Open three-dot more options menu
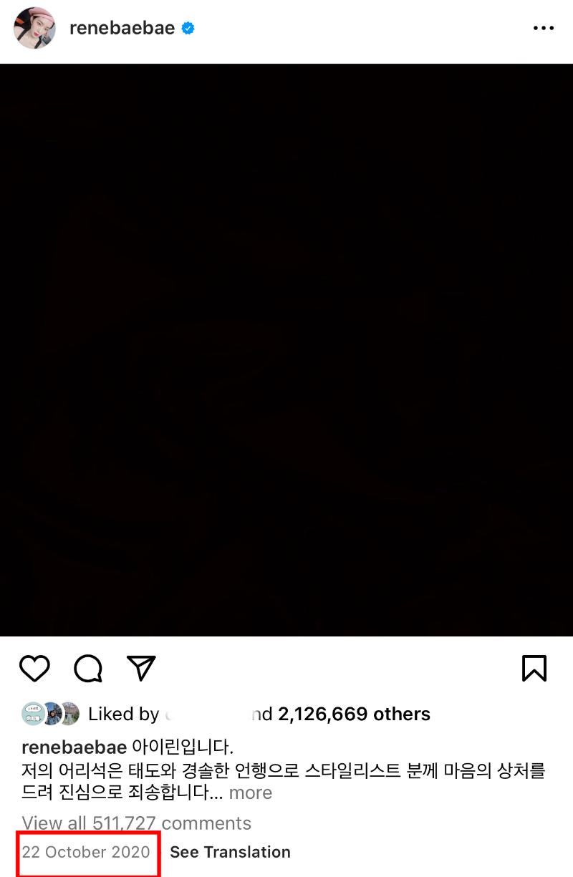The image size is (573, 877). tap(544, 29)
